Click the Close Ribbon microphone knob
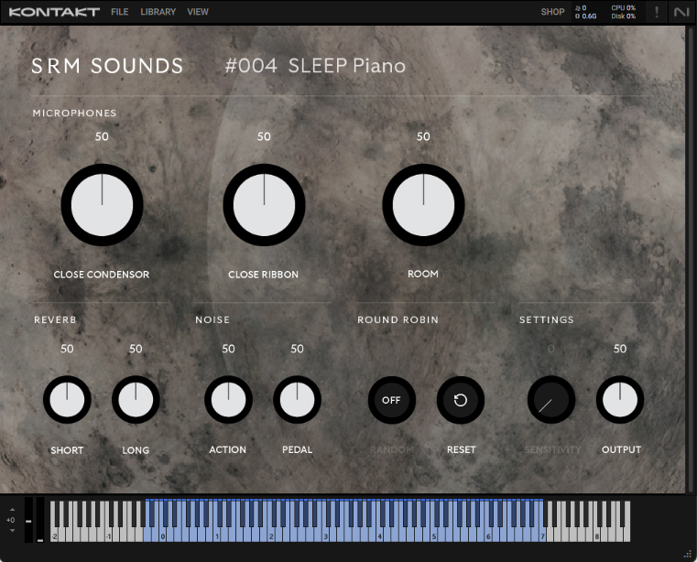 (x=264, y=205)
